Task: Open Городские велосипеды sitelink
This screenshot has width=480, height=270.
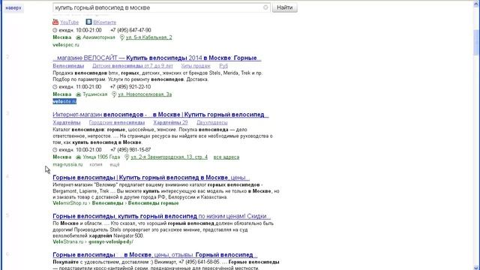Action: [117, 122]
